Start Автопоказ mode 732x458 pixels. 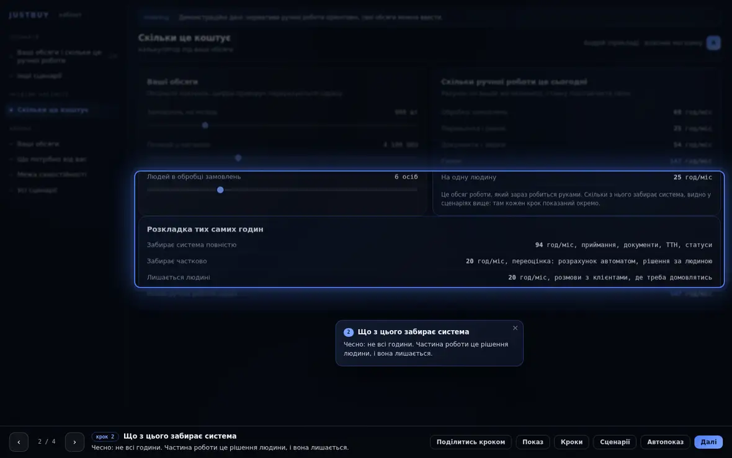(x=665, y=442)
